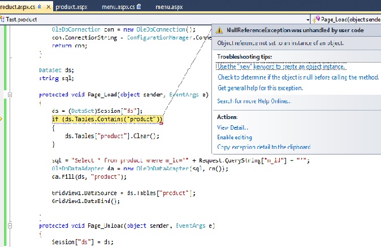Open 'Check to determine if the object is null' tip
Viewport: 381px width, 247px height.
[x=298, y=77]
